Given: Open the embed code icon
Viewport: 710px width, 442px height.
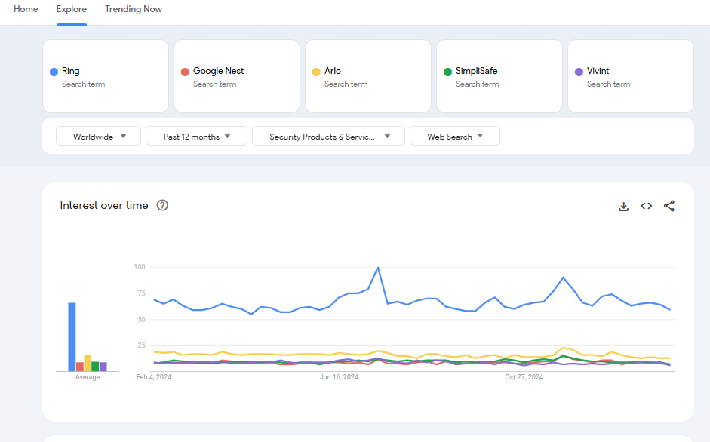Looking at the screenshot, I should [646, 206].
